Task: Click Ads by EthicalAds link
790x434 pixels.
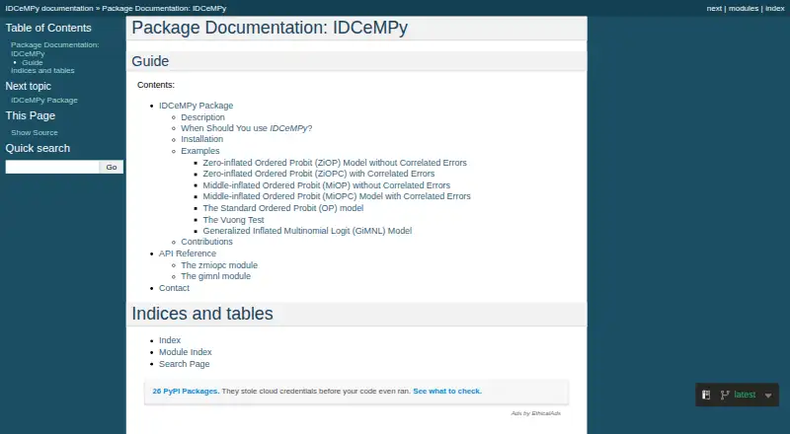Action: 535,413
